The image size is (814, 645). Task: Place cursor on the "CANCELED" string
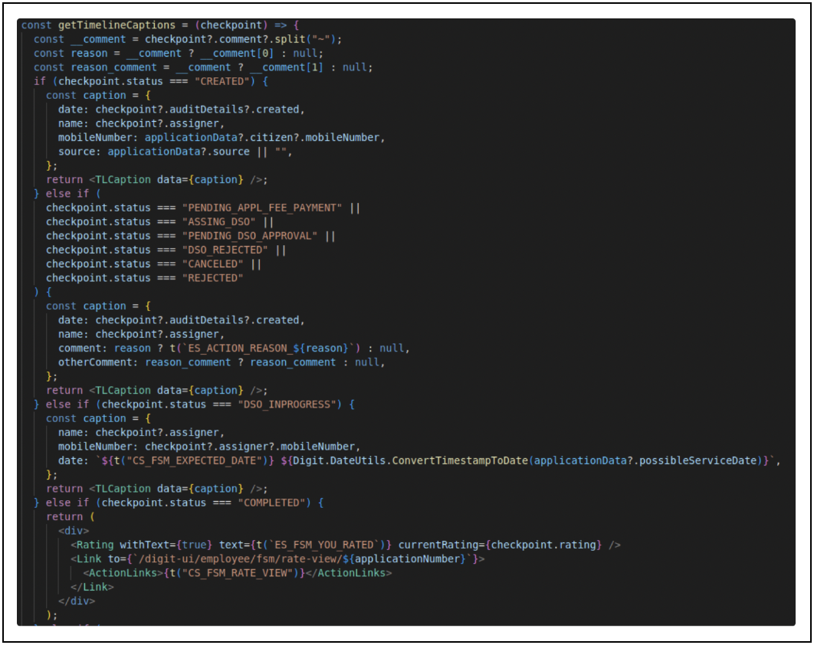[213, 264]
